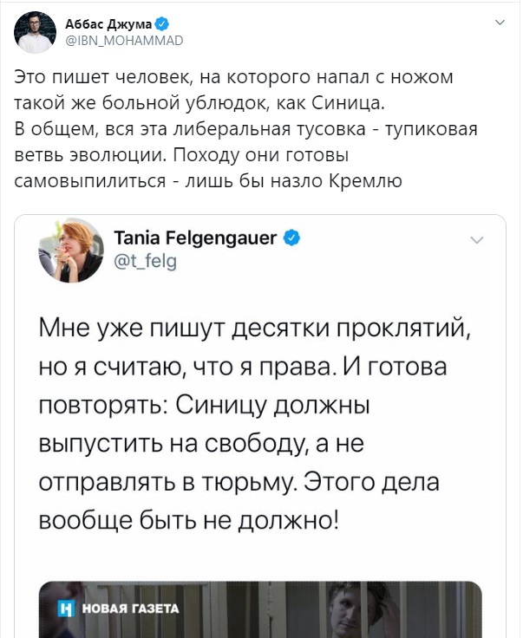Open Аббас Джума's profile avatar
This screenshot has height=638, width=523.
pos(34,33)
